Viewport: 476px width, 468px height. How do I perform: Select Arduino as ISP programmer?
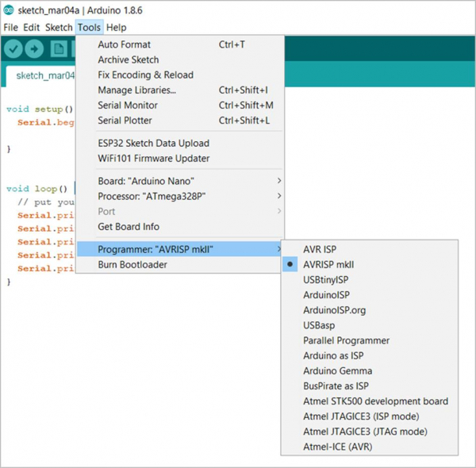333,355
